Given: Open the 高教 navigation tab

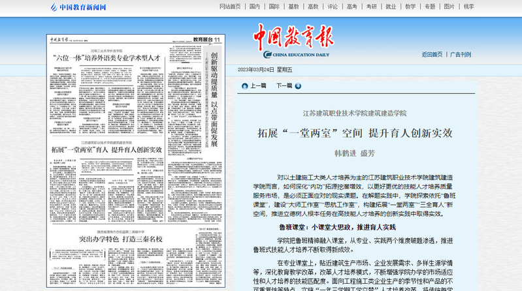Looking at the screenshot, I should (313, 7).
